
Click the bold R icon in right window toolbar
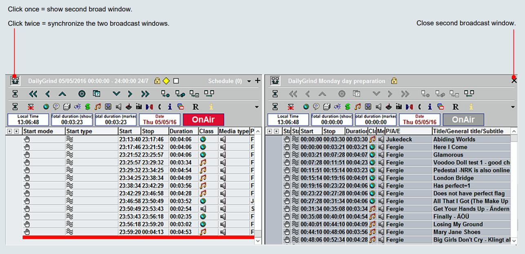pos(456,107)
